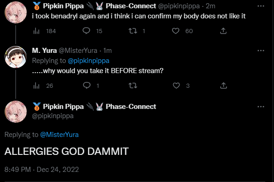274x182 pixels.
Task: Like Pippa's benadryl tweet
Action: pyautogui.click(x=182, y=31)
